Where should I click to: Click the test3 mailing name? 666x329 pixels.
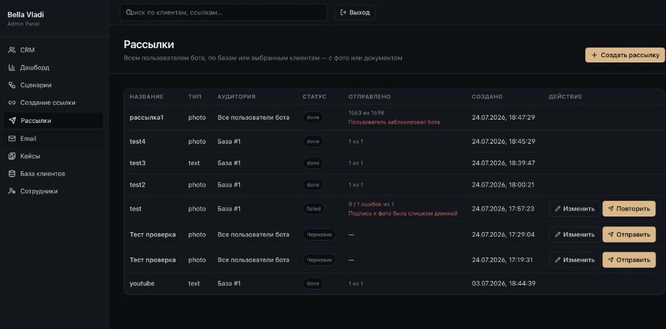tap(137, 163)
